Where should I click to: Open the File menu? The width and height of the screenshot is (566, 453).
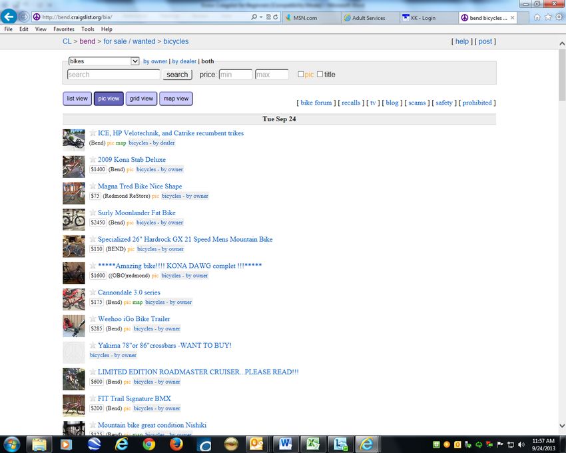pyautogui.click(x=8, y=29)
